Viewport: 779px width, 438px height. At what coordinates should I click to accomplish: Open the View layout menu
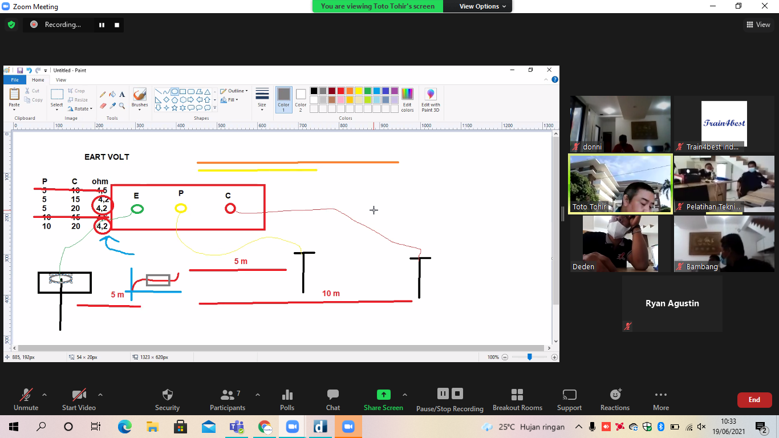click(758, 25)
